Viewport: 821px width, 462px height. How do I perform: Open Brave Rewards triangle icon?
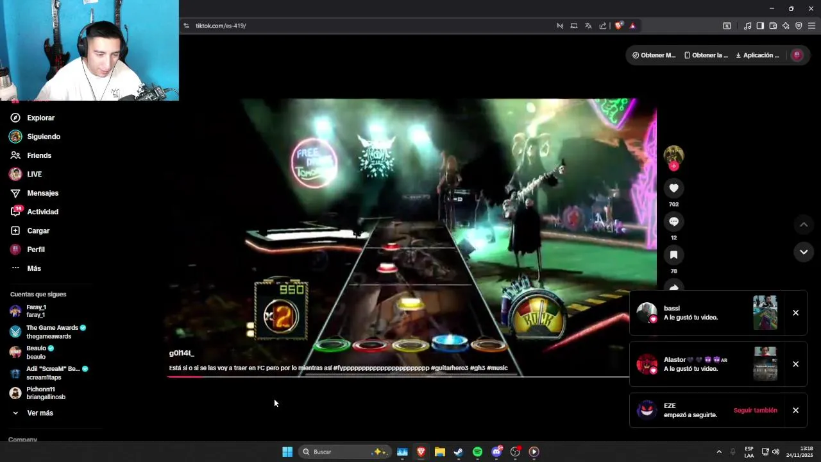632,26
